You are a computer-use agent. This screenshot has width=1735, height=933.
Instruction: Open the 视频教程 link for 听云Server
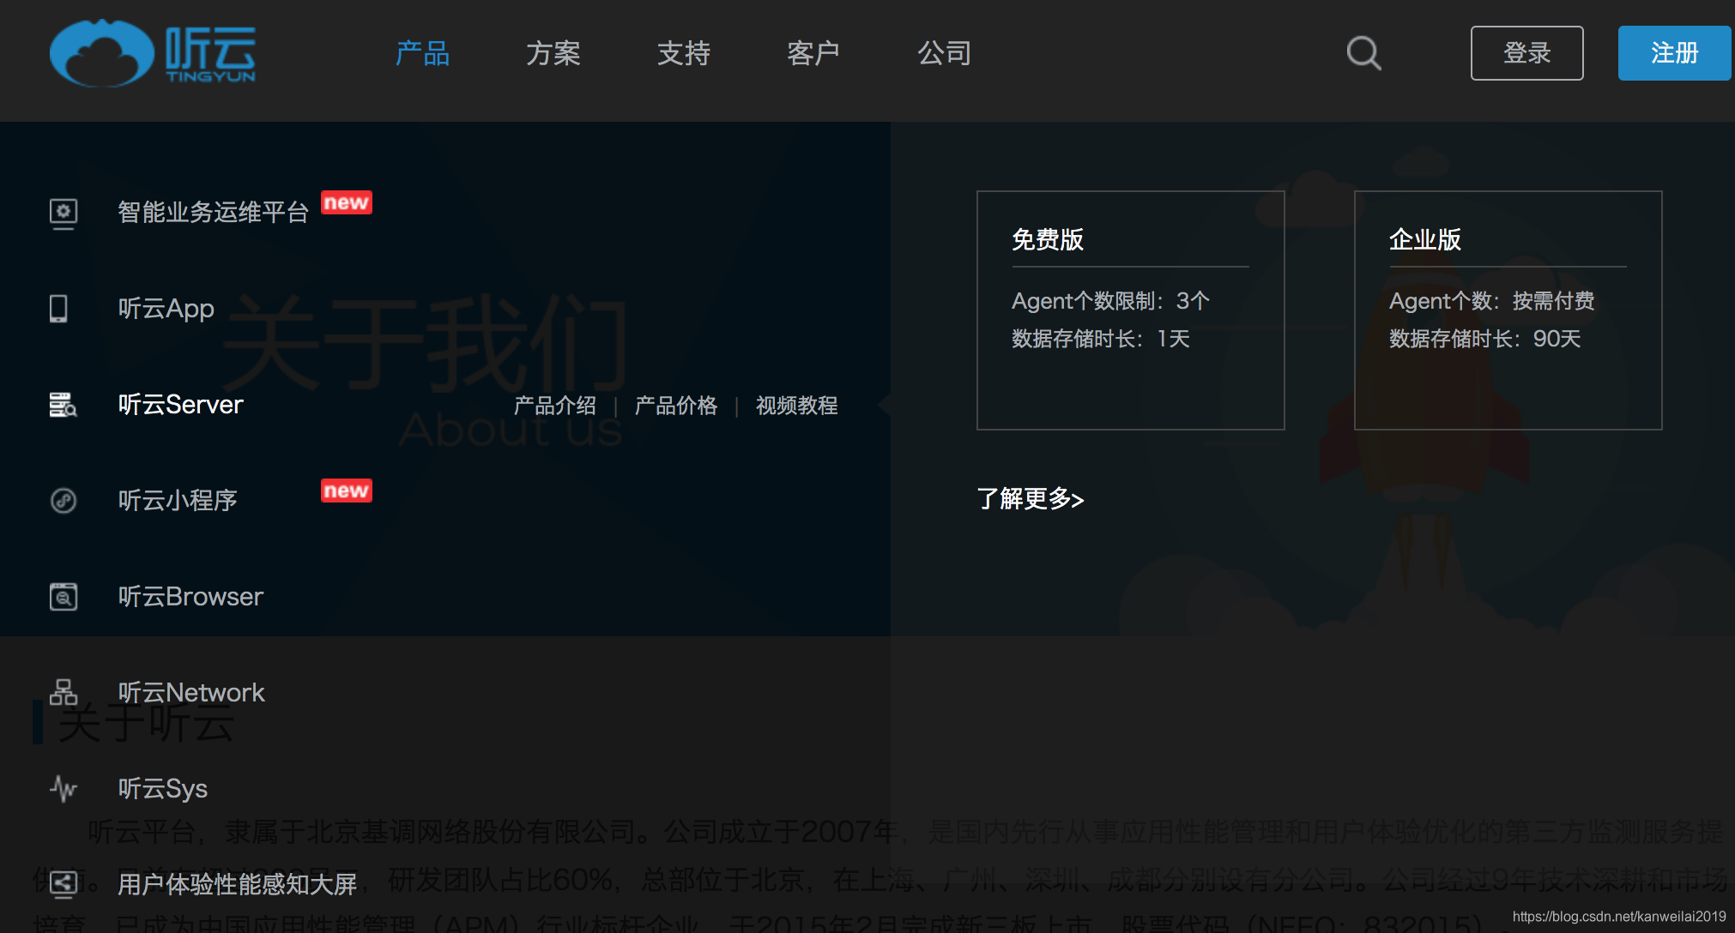pyautogui.click(x=796, y=406)
